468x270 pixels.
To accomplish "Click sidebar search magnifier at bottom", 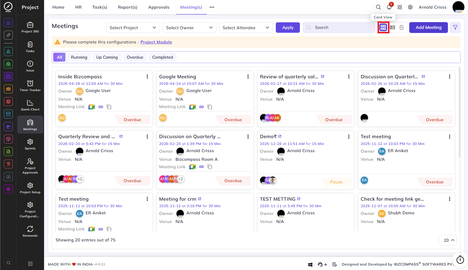I will (9, 263).
